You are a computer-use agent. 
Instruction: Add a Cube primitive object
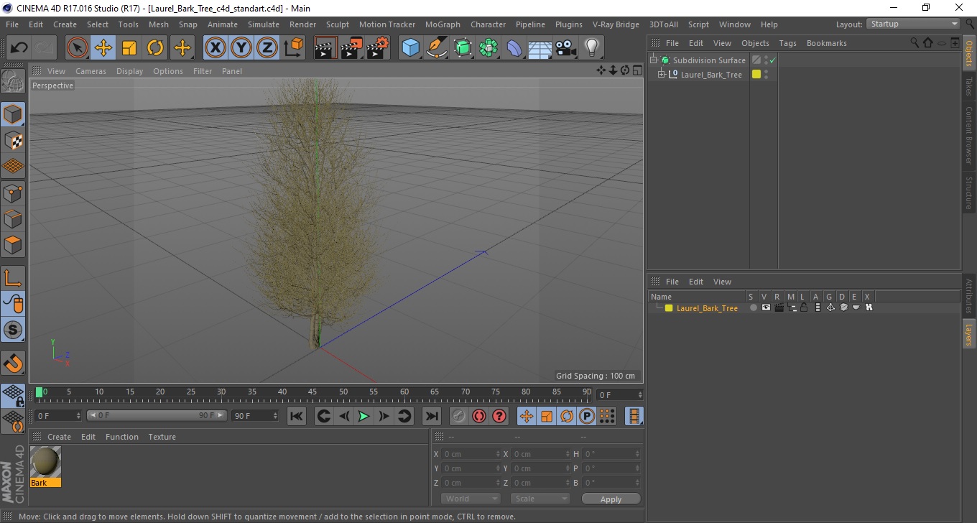coord(410,48)
